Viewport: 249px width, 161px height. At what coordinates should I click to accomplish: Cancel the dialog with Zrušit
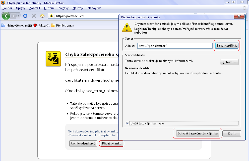point(231,133)
